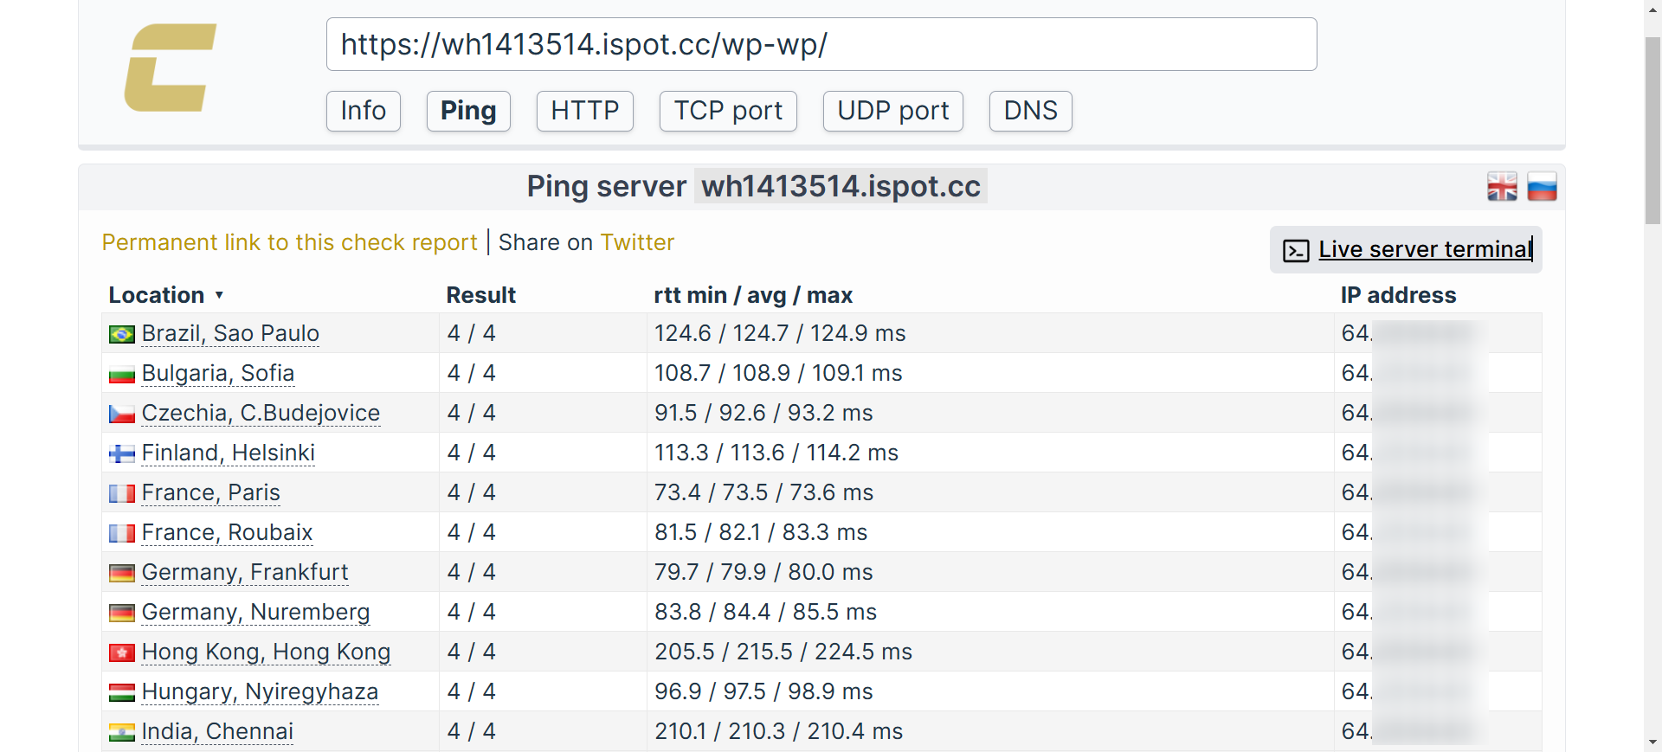Click the terminal icon beside Live server terminal
1662x752 pixels.
[x=1295, y=251]
